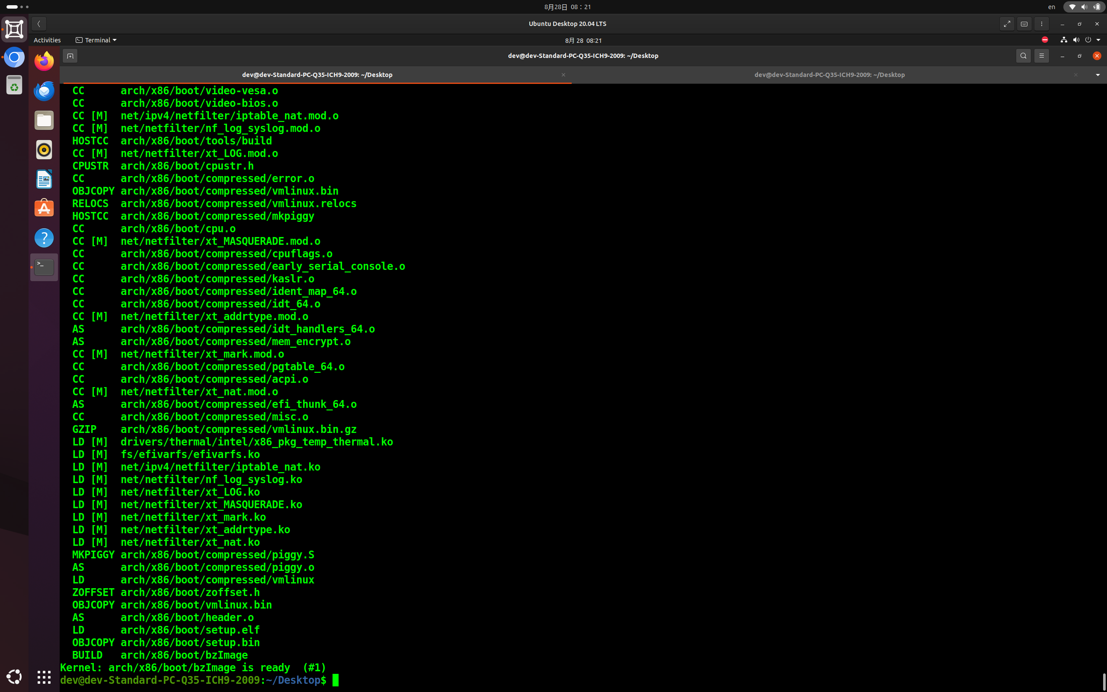Show all applications grid
Viewport: 1107px width, 692px height.
(45, 677)
